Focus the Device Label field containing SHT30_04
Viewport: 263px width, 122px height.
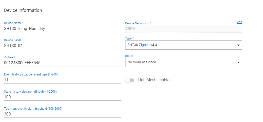coord(62,46)
